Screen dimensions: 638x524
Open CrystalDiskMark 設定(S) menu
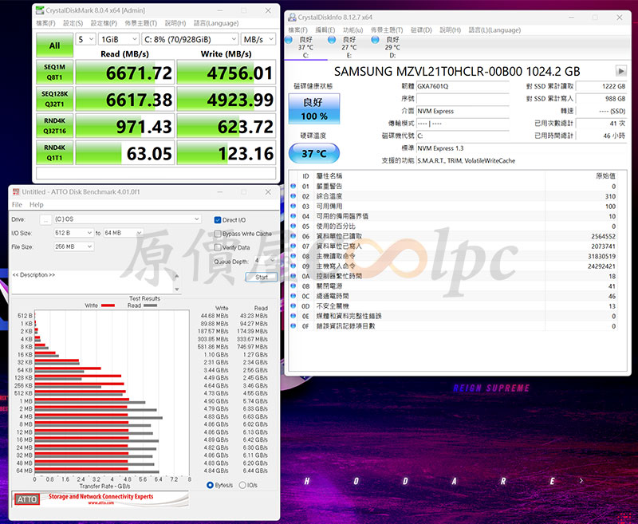coord(73,23)
